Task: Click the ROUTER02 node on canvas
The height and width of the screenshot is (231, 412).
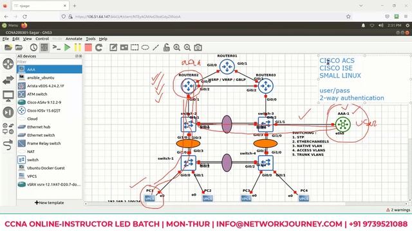Action: click(x=189, y=86)
